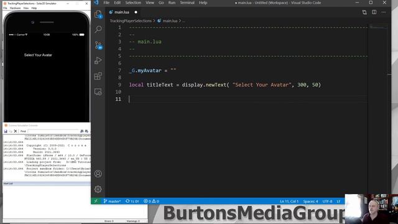Image resolution: width=398 pixels, height=224 pixels.
Task: Click main.lua breadcrumb
Action: click(167, 21)
